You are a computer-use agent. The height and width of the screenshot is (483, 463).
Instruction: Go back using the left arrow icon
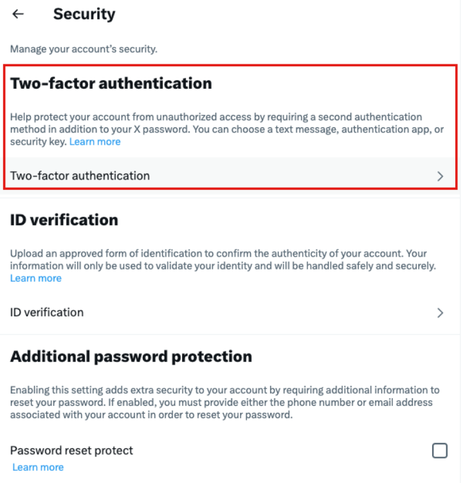coord(18,14)
